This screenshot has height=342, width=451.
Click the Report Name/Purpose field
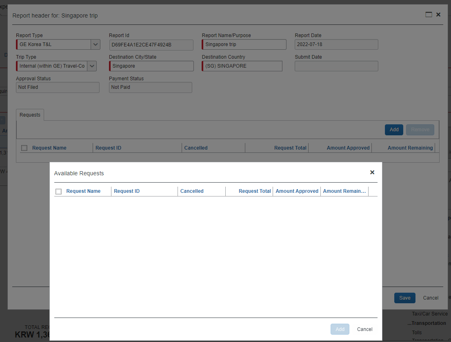coord(244,44)
